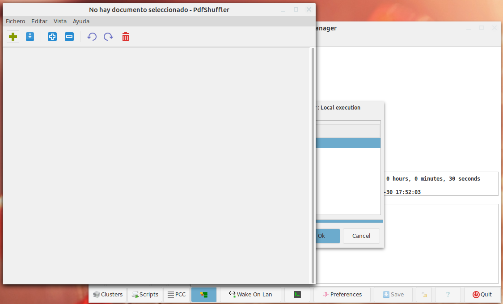This screenshot has width=503, height=304.
Task: Click the padlock icon in the manager toolbar
Action: [424, 294]
